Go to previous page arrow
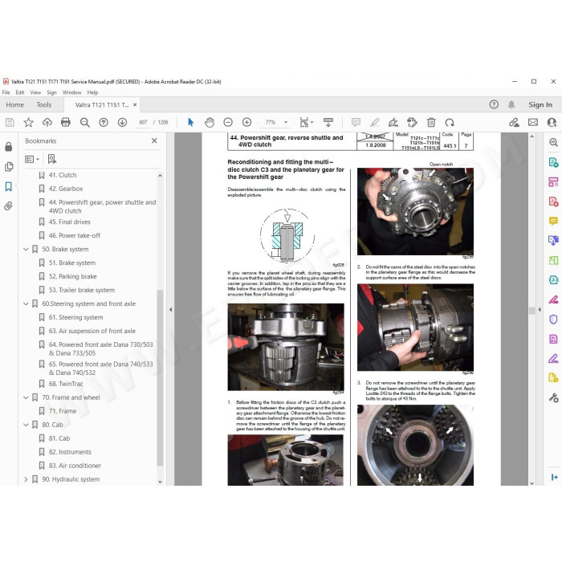The image size is (562, 562). 104,123
